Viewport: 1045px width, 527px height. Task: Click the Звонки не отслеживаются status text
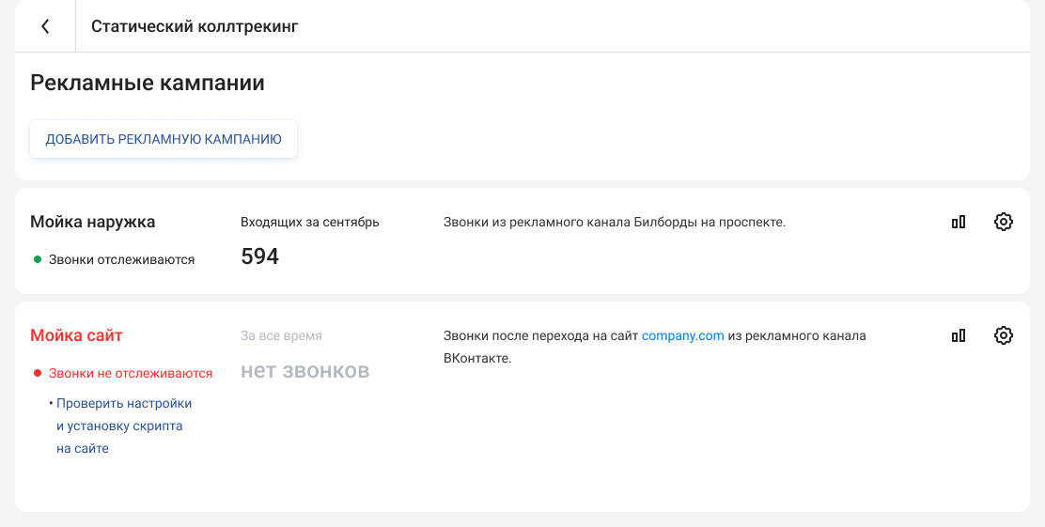tap(131, 373)
